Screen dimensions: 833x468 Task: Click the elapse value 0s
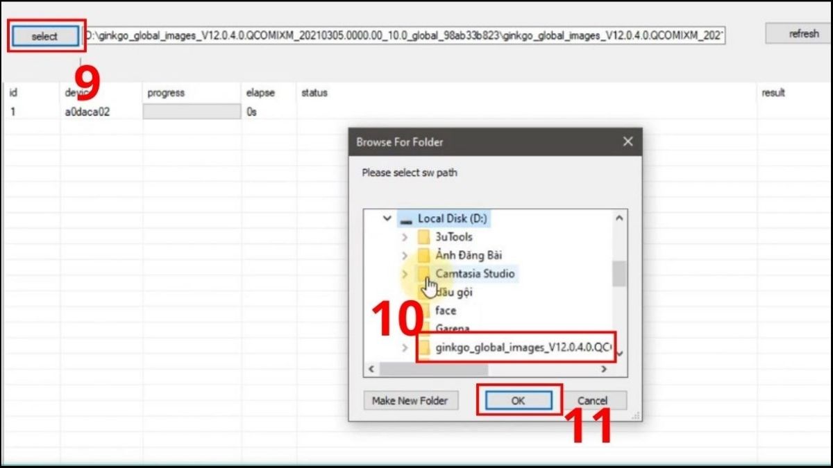point(251,112)
